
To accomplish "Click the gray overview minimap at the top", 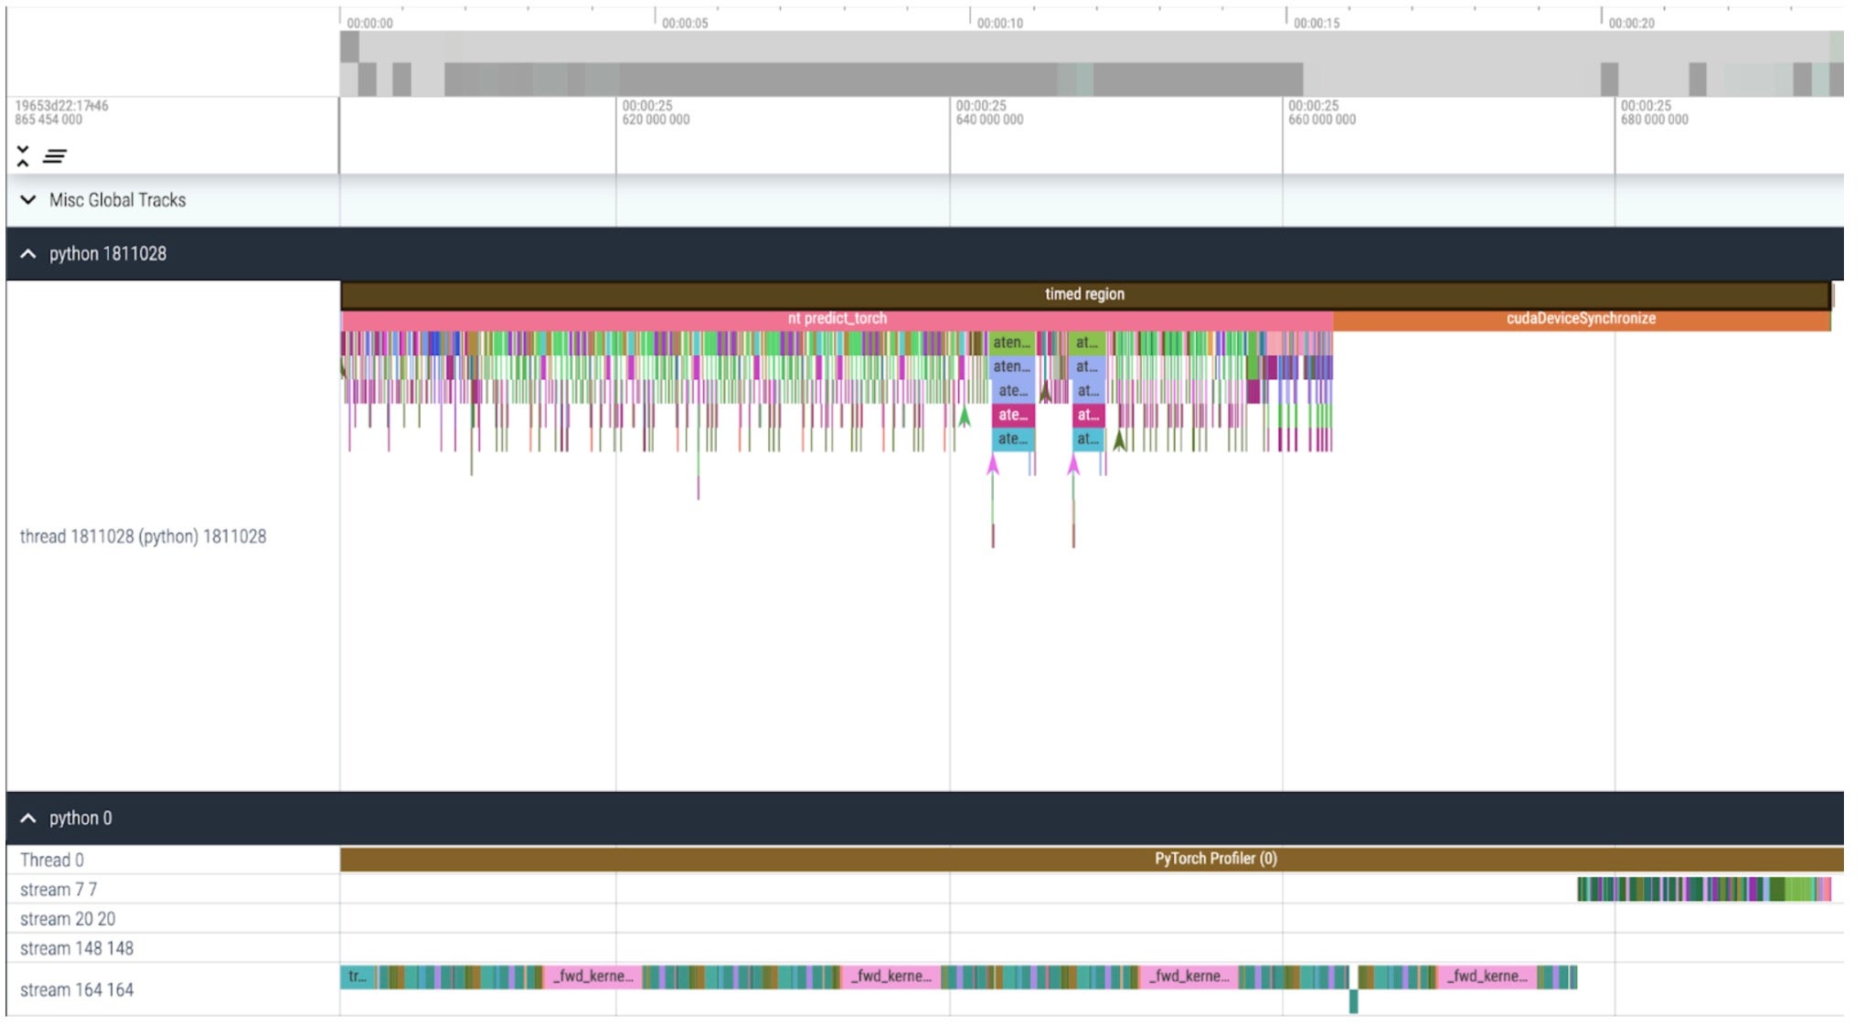I will click(x=914, y=64).
